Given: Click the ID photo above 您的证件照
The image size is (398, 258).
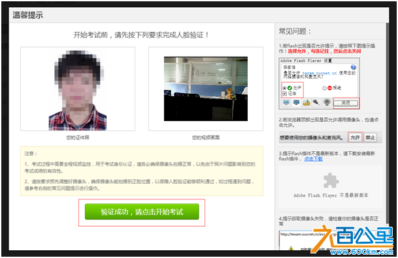Looking at the screenshot, I should [78, 91].
